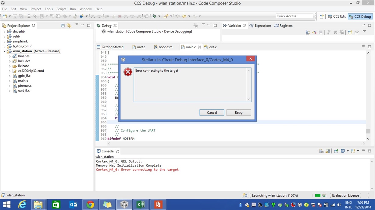375x210 pixels.
Task: Switch to CCS Edit perspective
Action: coord(337,16)
